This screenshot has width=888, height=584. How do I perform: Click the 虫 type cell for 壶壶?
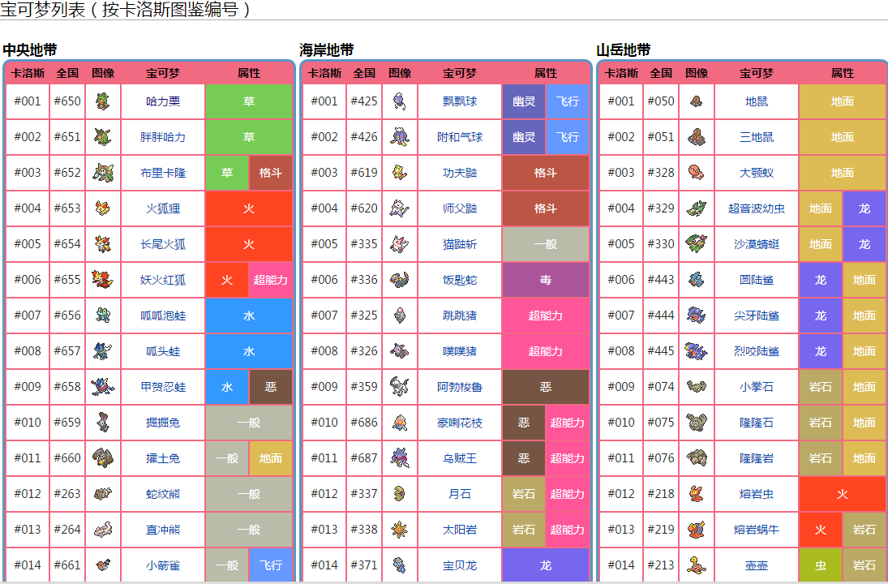(x=821, y=565)
